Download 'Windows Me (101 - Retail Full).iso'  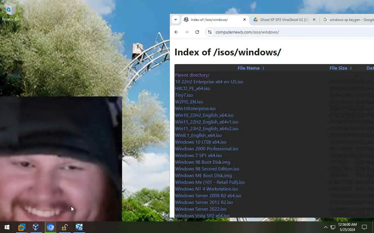(210, 182)
